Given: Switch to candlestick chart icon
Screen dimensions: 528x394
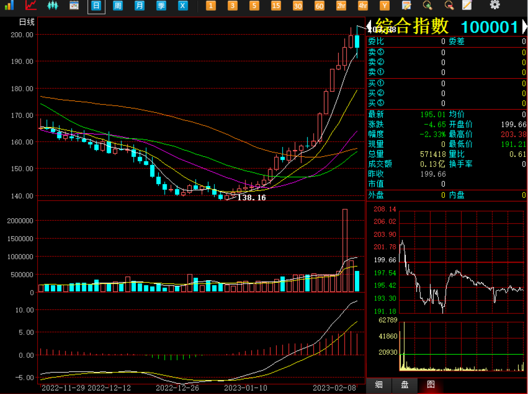Looking at the screenshot, I should [52, 5].
